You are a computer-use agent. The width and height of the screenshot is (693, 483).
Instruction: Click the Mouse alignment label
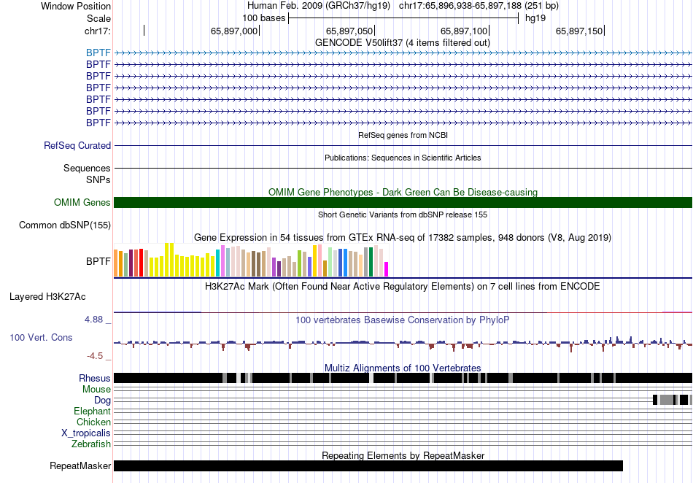(x=96, y=390)
